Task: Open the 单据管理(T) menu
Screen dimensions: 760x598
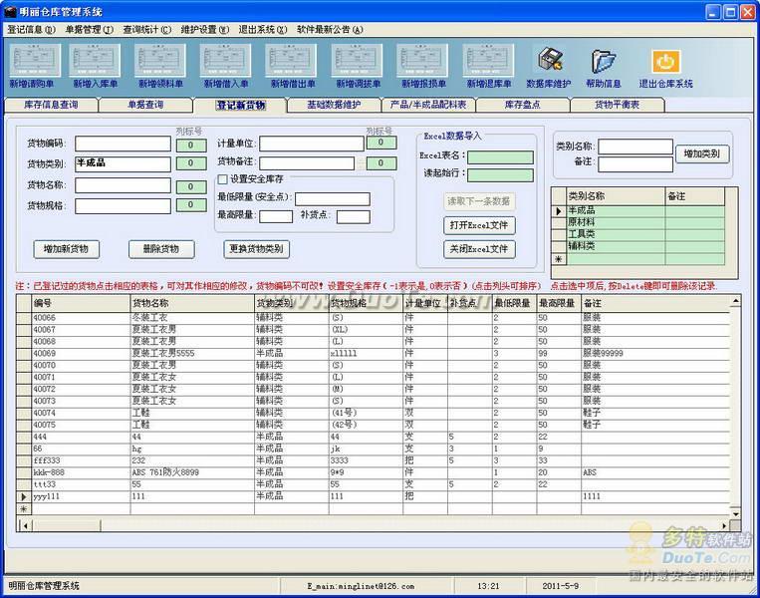Action: click(90, 30)
